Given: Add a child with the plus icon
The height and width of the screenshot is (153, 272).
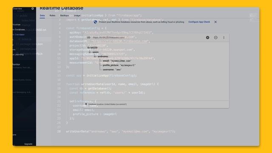Looking at the screenshot, I should (x=207, y=37).
